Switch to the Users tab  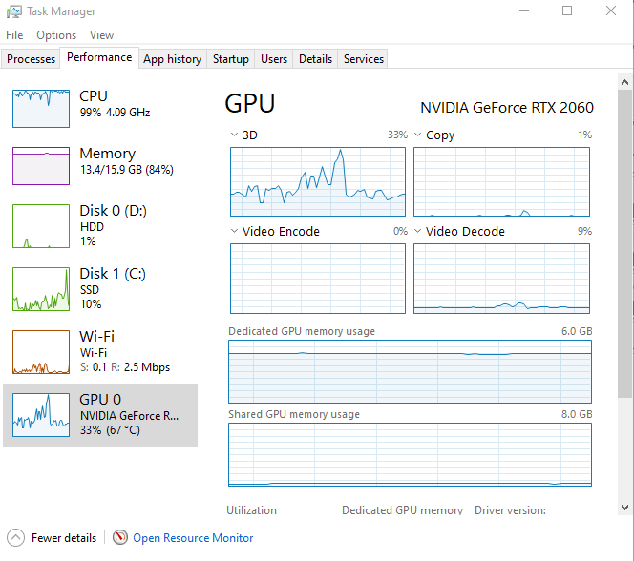click(274, 59)
